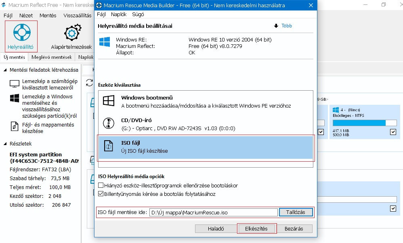Disable Billentyűnyomás kérése a bootolás checkbox
This screenshot has width=403, height=243.
tap(101, 194)
